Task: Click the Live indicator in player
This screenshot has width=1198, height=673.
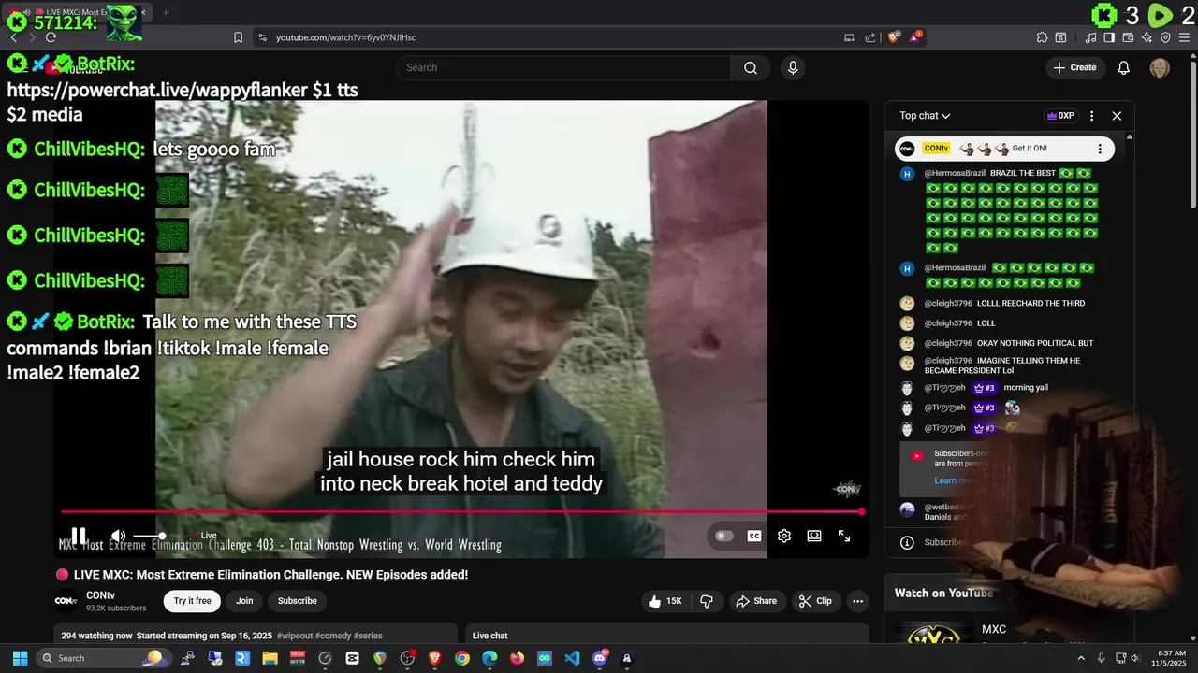Action: pos(205,536)
